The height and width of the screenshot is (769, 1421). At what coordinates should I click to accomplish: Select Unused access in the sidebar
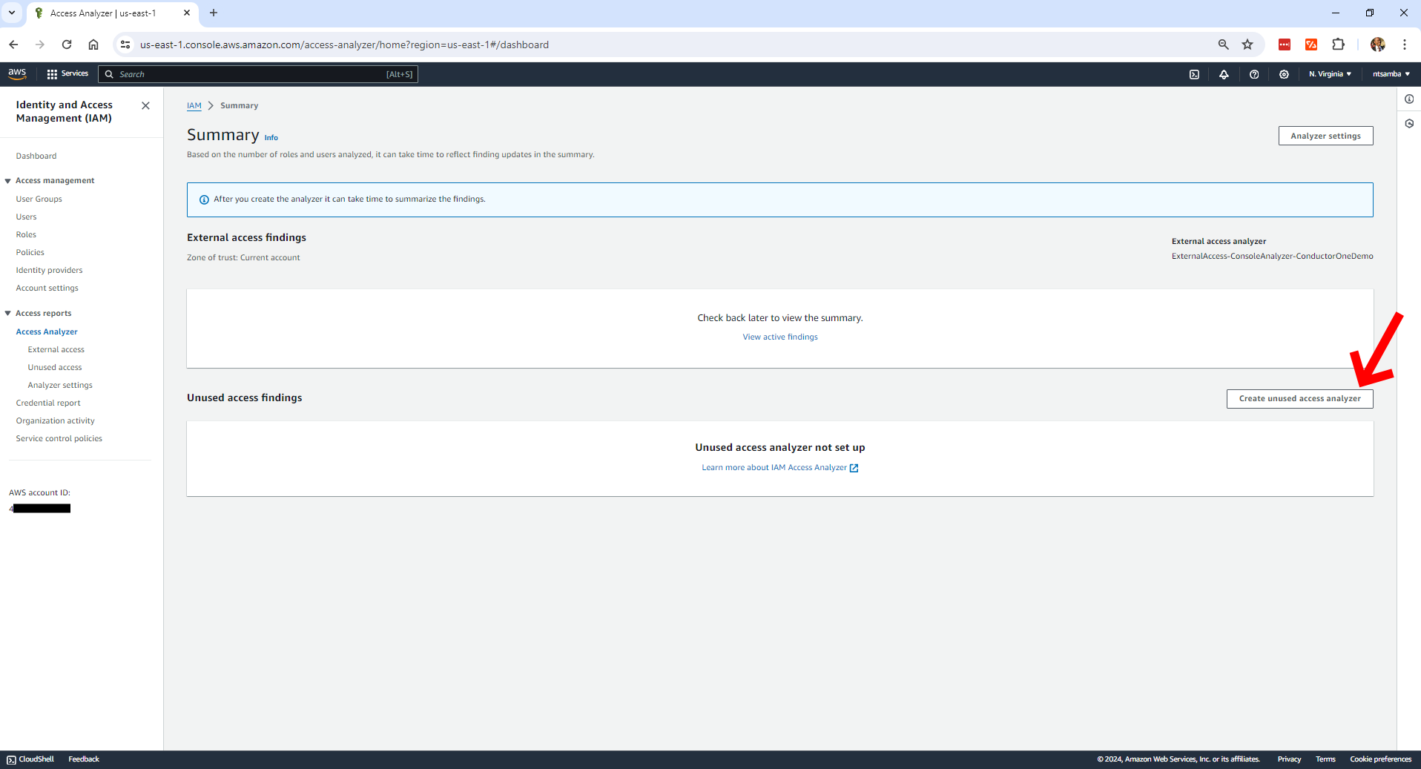click(x=54, y=367)
